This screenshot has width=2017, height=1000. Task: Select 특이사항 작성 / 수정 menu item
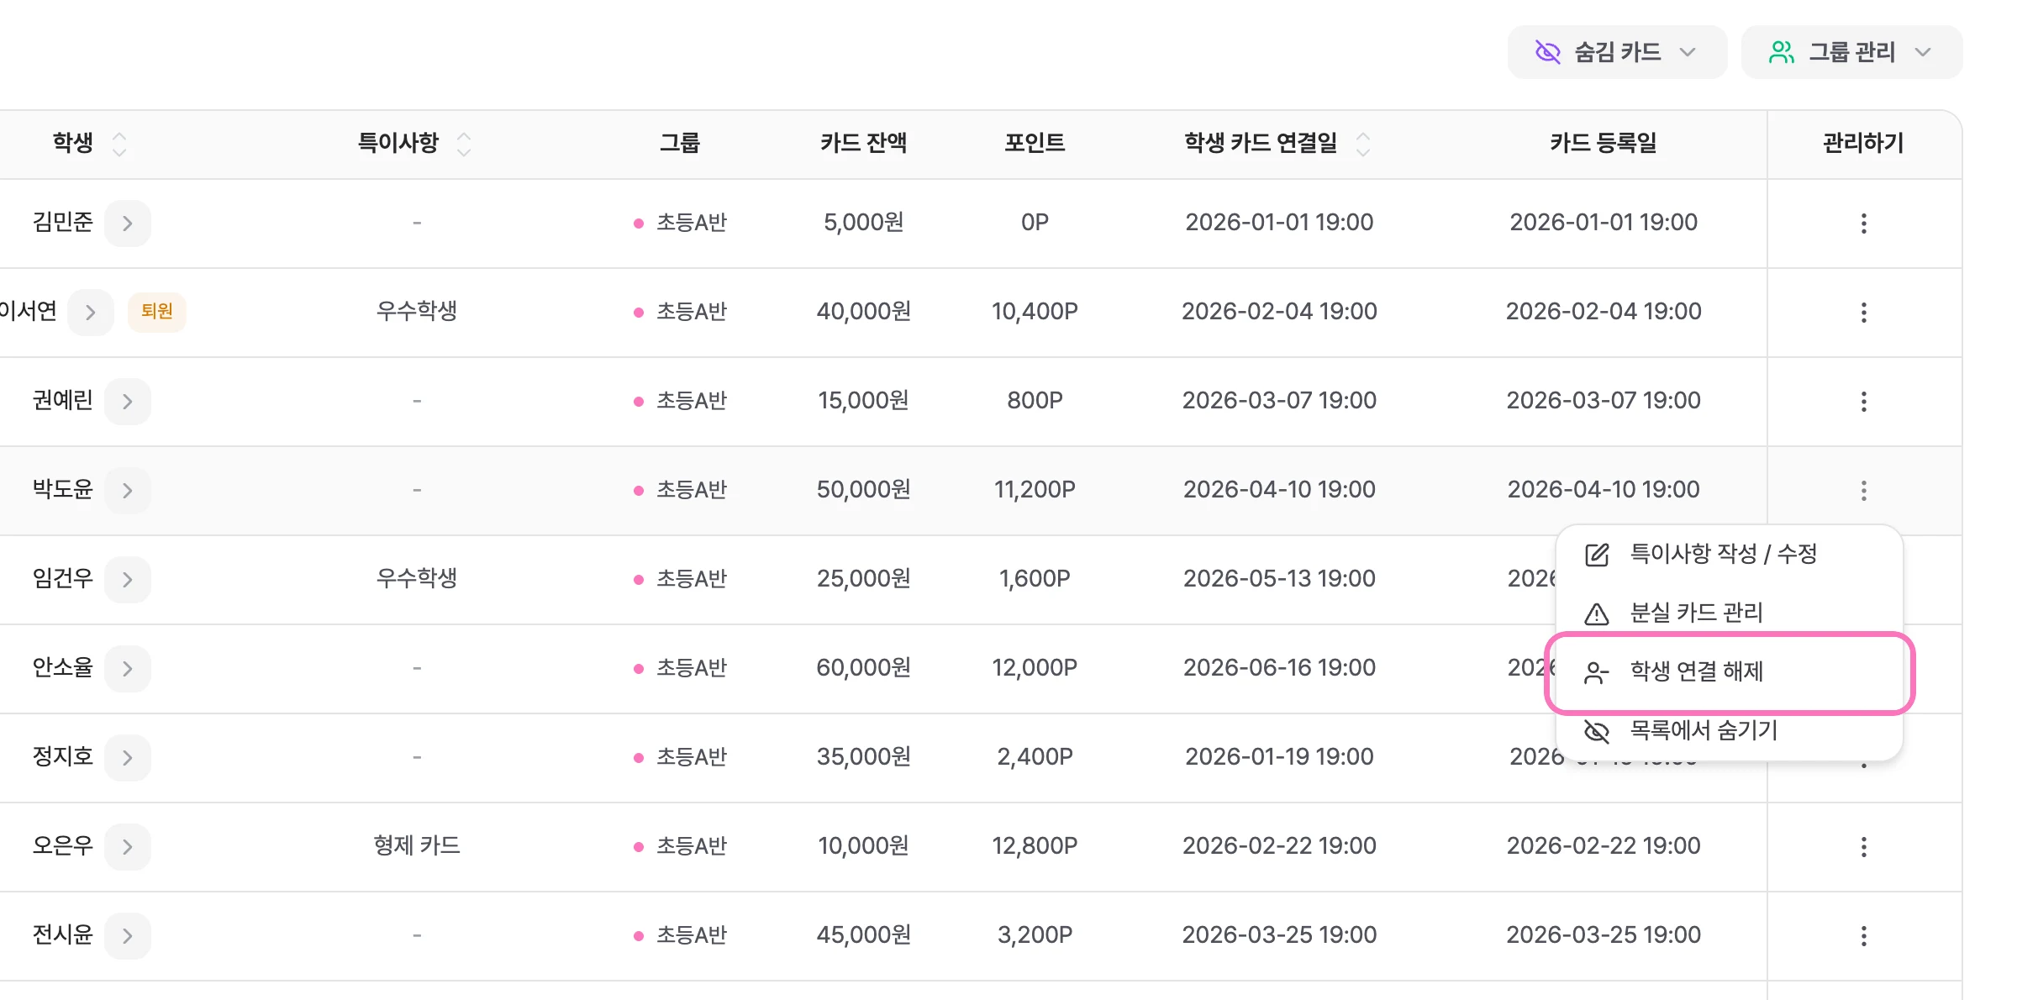(x=1730, y=555)
